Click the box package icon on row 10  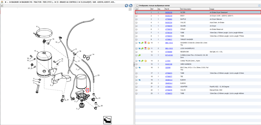tap(149, 43)
